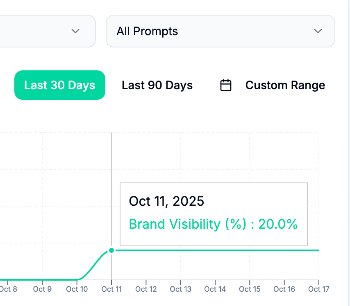Viewport: 350px width, 306px height.
Task: Click the green line above Oct 14
Action: (x=215, y=250)
